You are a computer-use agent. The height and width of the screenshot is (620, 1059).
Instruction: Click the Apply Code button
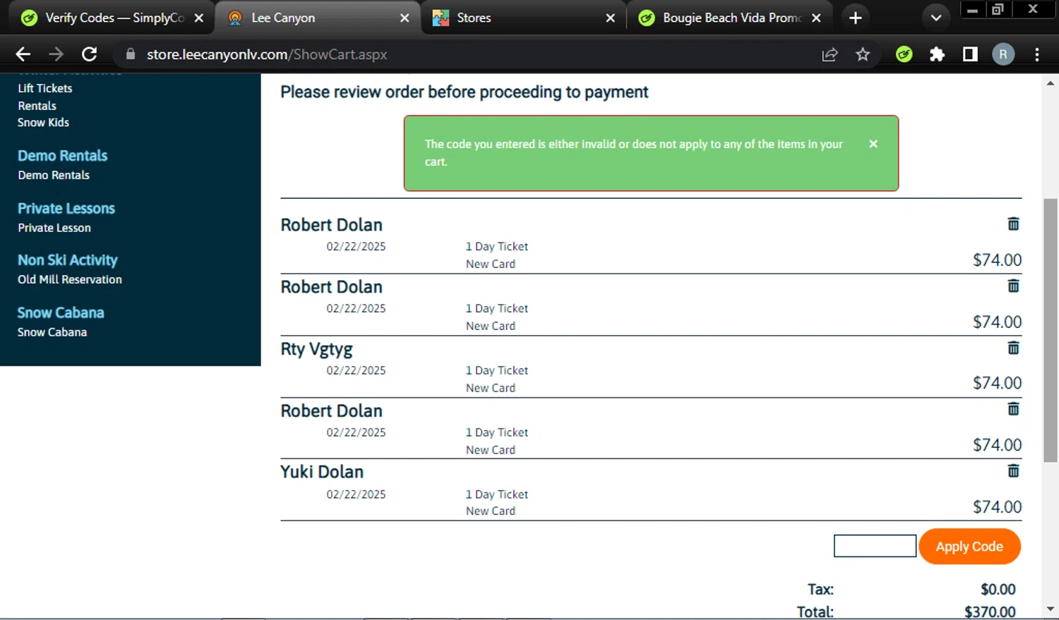(x=969, y=547)
